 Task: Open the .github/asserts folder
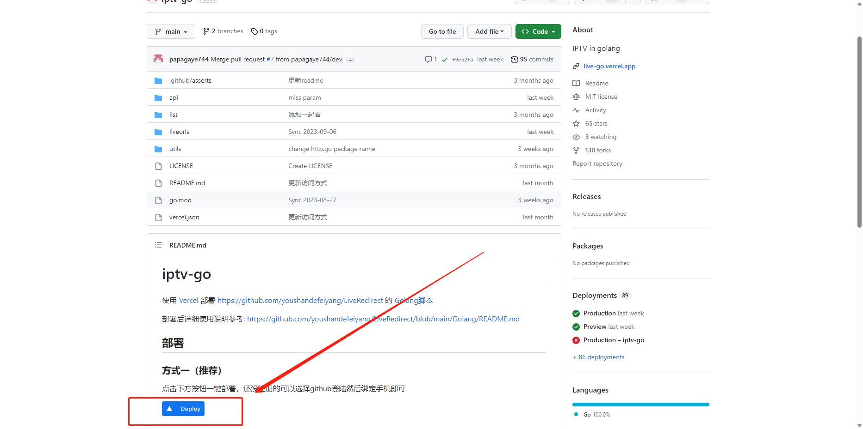[190, 80]
